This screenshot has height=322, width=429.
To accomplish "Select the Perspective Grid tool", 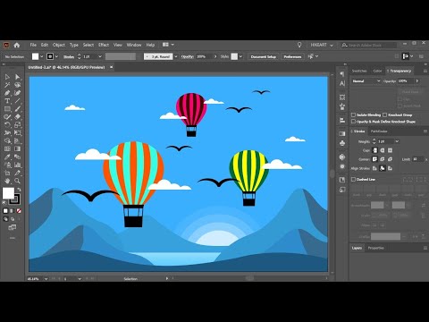I will (x=17, y=140).
